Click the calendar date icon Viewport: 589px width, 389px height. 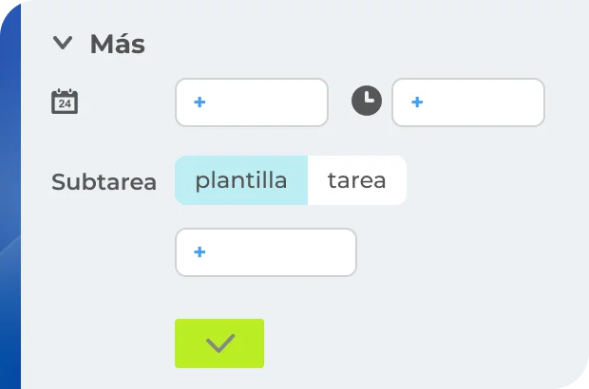65,102
